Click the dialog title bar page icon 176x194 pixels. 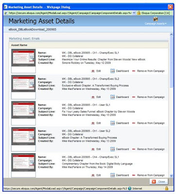tap(6, 7)
